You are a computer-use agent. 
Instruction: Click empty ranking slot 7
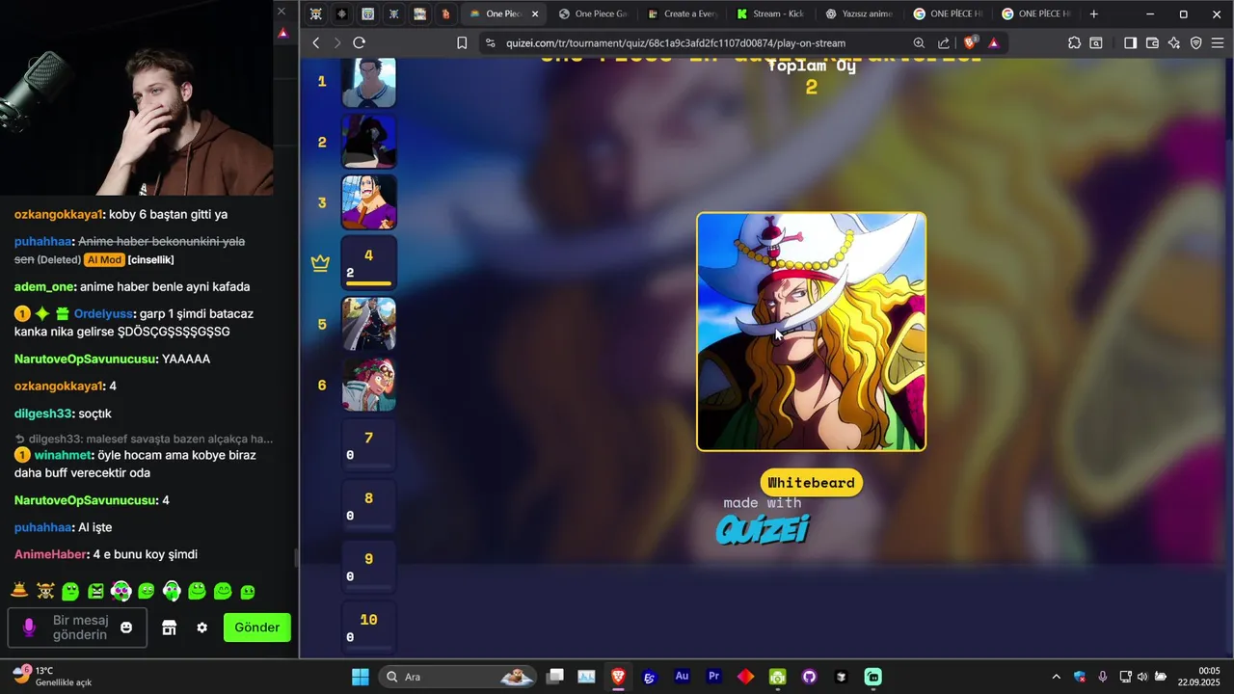[368, 445]
